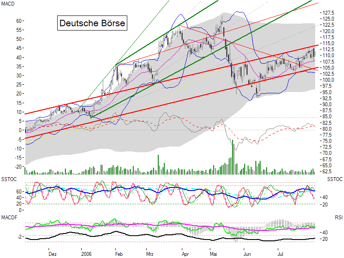Click the Deutsche Börse title box

[92, 22]
